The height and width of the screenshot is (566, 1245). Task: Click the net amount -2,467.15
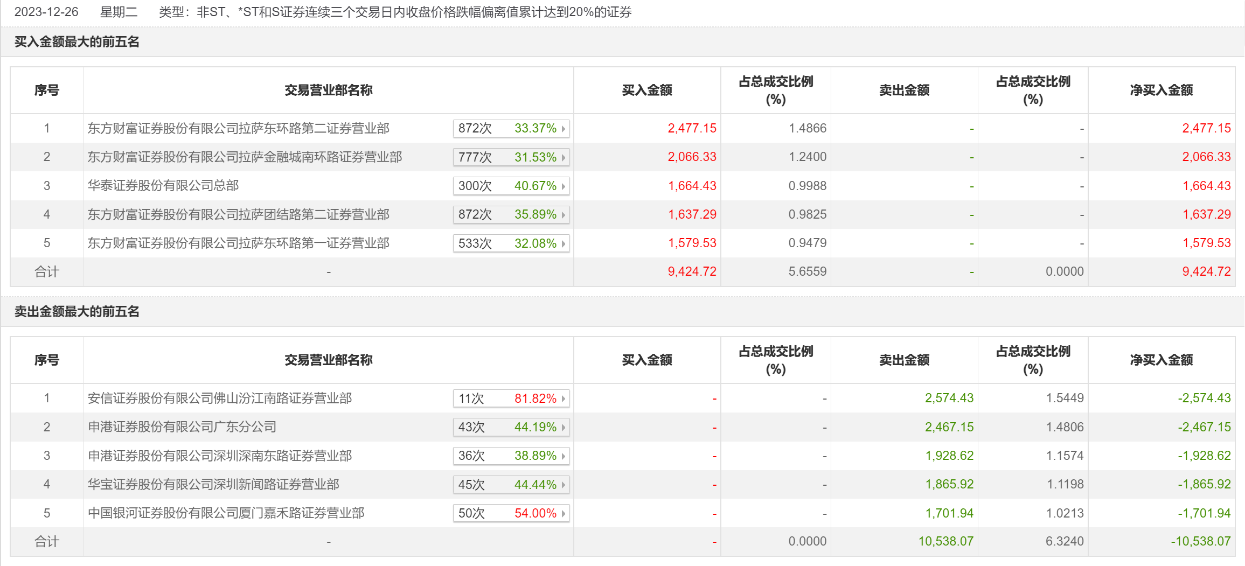pyautogui.click(x=1204, y=427)
